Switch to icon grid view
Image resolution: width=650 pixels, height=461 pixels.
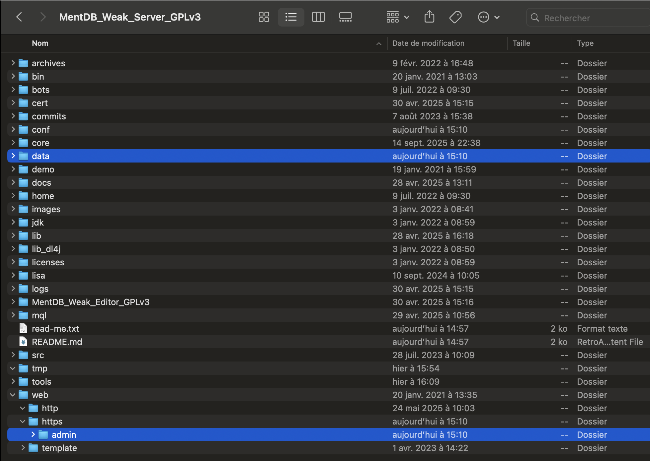pyautogui.click(x=264, y=17)
